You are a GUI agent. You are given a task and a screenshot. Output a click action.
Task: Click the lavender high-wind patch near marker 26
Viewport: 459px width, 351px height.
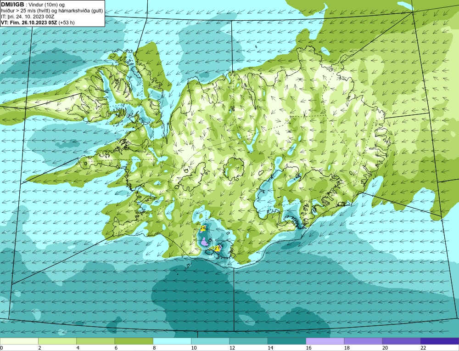[x=205, y=242]
